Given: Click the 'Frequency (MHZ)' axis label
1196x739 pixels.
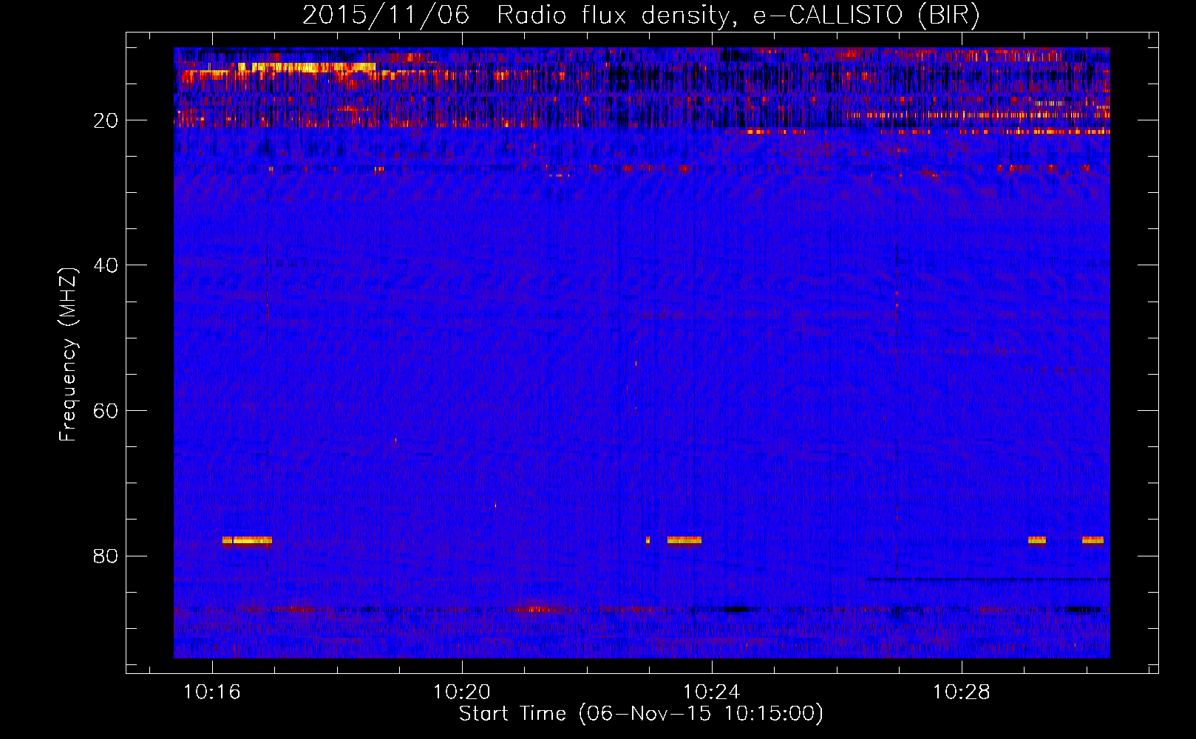Looking at the screenshot, I should (x=68, y=355).
